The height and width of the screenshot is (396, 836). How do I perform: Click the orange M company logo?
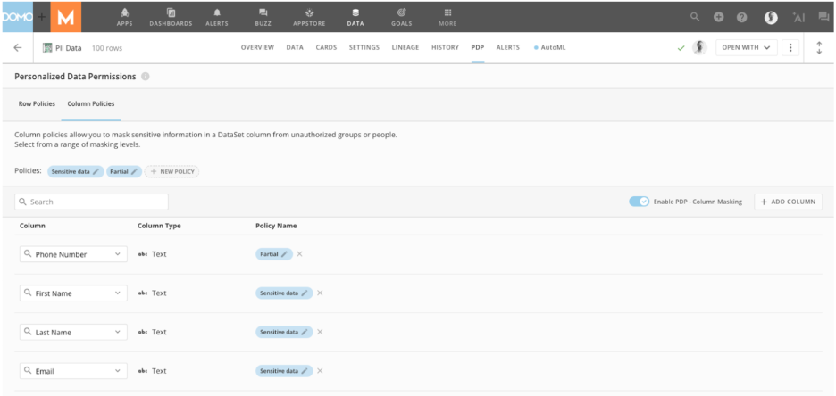pyautogui.click(x=65, y=17)
